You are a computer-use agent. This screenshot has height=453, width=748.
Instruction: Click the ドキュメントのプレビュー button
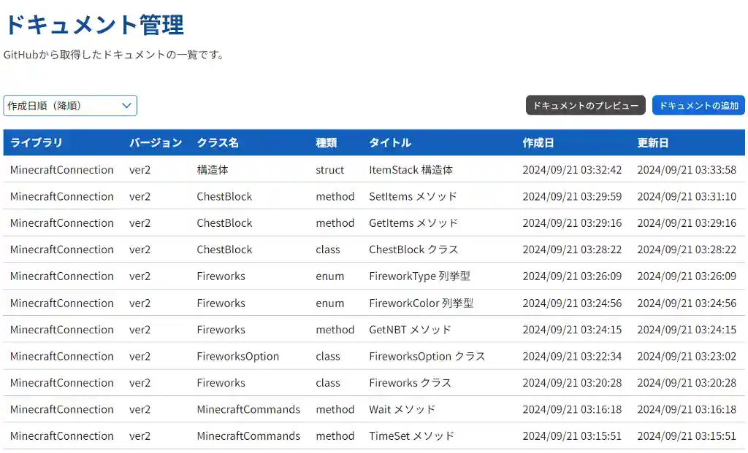[x=585, y=105]
